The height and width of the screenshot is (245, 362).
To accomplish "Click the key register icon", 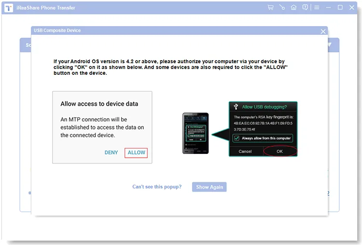I will tap(282, 7).
